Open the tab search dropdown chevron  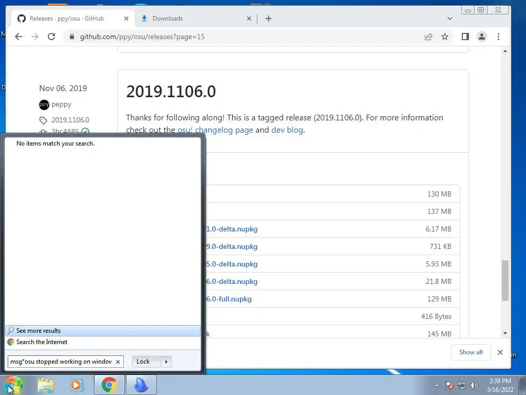click(450, 19)
